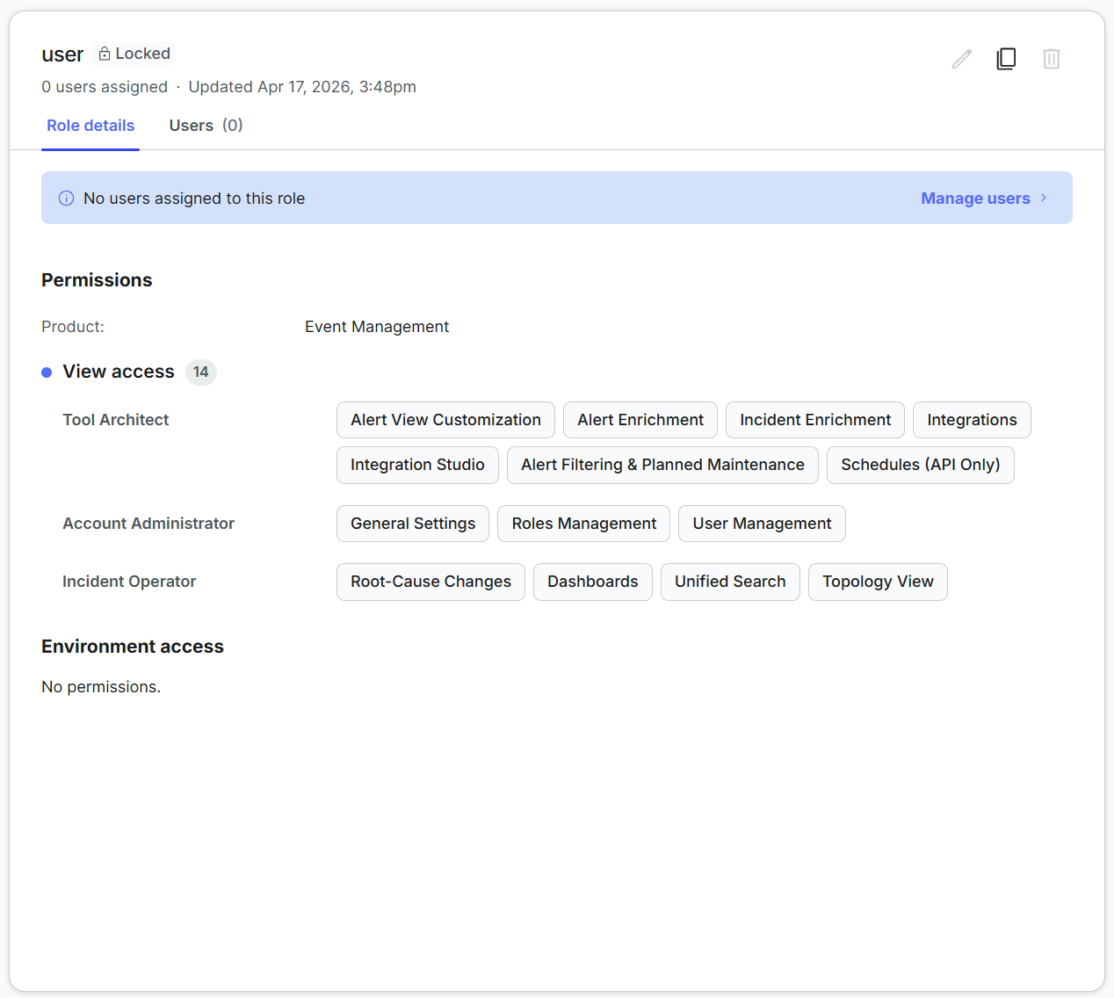Click the lock icon beside Locked
1114x998 pixels.
coord(105,54)
